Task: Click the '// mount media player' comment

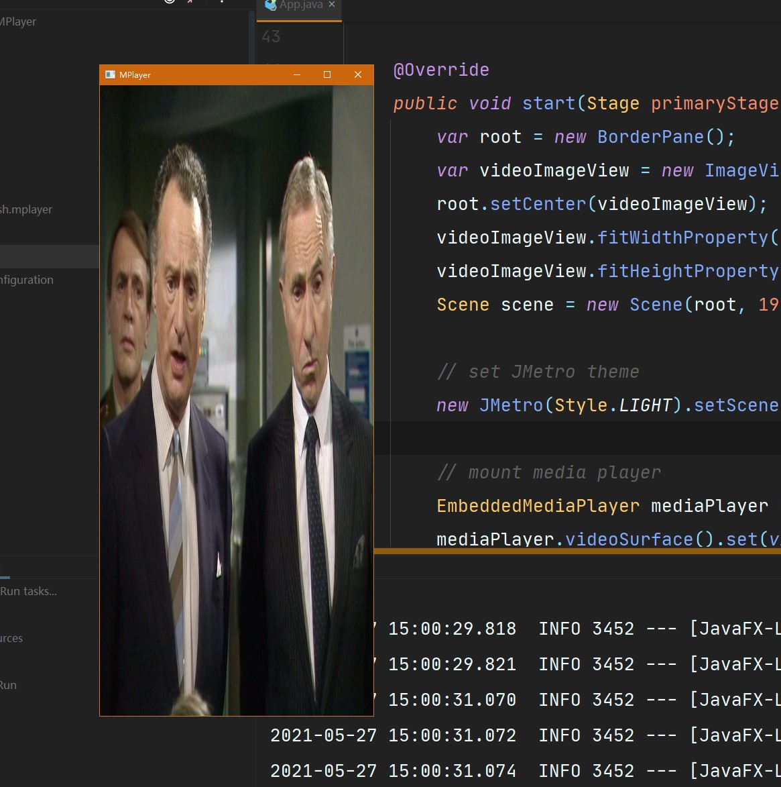Action: (x=549, y=472)
